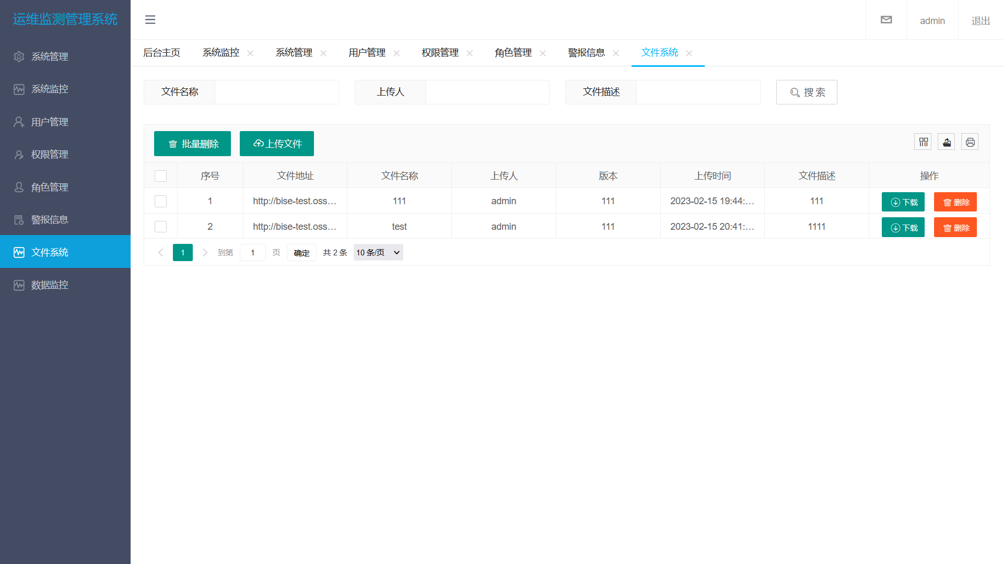This screenshot has height=564, width=1003.
Task: Focus the 文件名称 search input
Action: click(277, 92)
